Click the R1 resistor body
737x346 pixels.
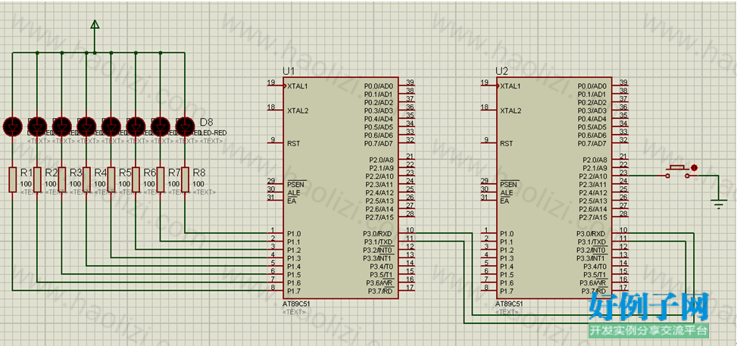tap(13, 179)
